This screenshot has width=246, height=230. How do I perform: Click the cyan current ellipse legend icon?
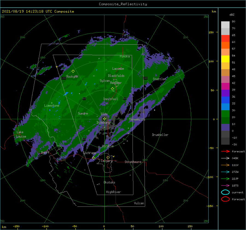[225, 192]
